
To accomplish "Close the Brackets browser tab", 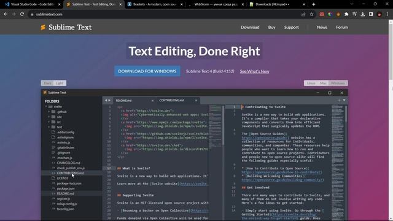I will [182, 4].
